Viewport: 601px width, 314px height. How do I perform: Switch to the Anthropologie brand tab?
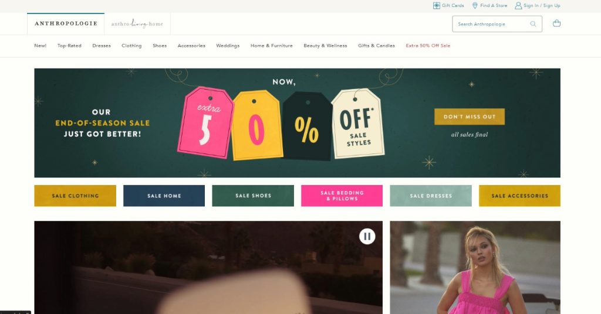point(66,23)
